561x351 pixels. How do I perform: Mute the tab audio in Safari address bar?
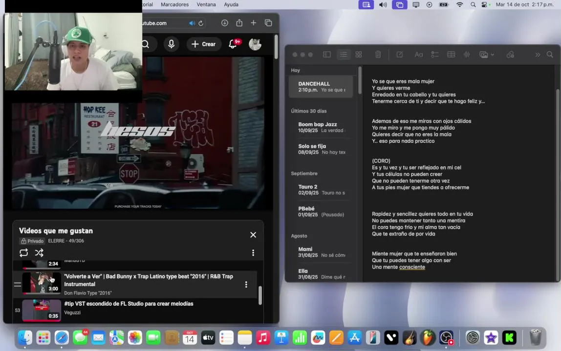point(192,23)
